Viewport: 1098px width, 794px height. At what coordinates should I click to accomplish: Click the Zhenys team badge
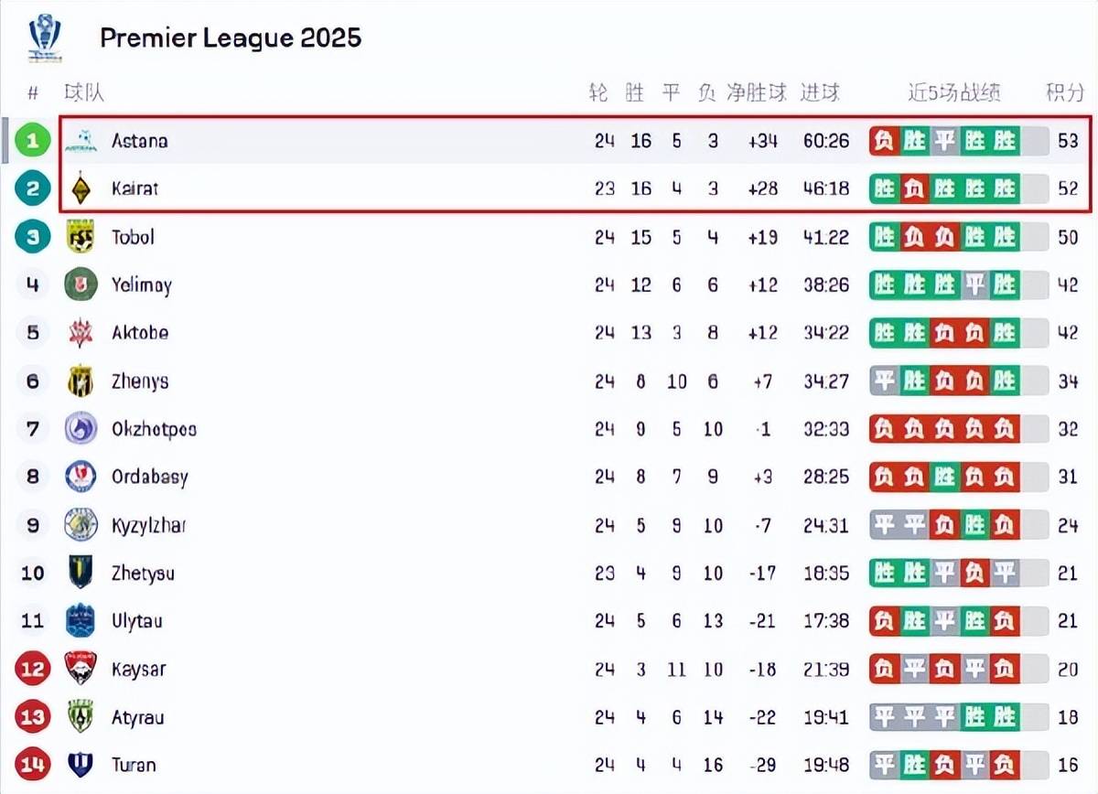tap(81, 381)
